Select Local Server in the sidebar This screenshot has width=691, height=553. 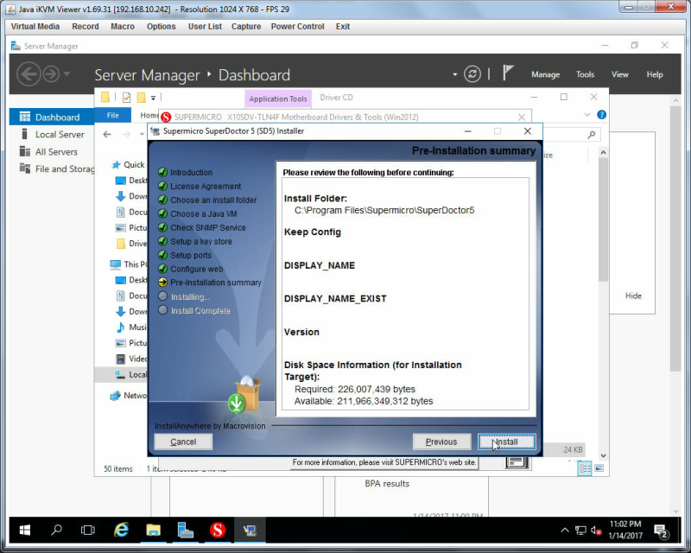60,135
